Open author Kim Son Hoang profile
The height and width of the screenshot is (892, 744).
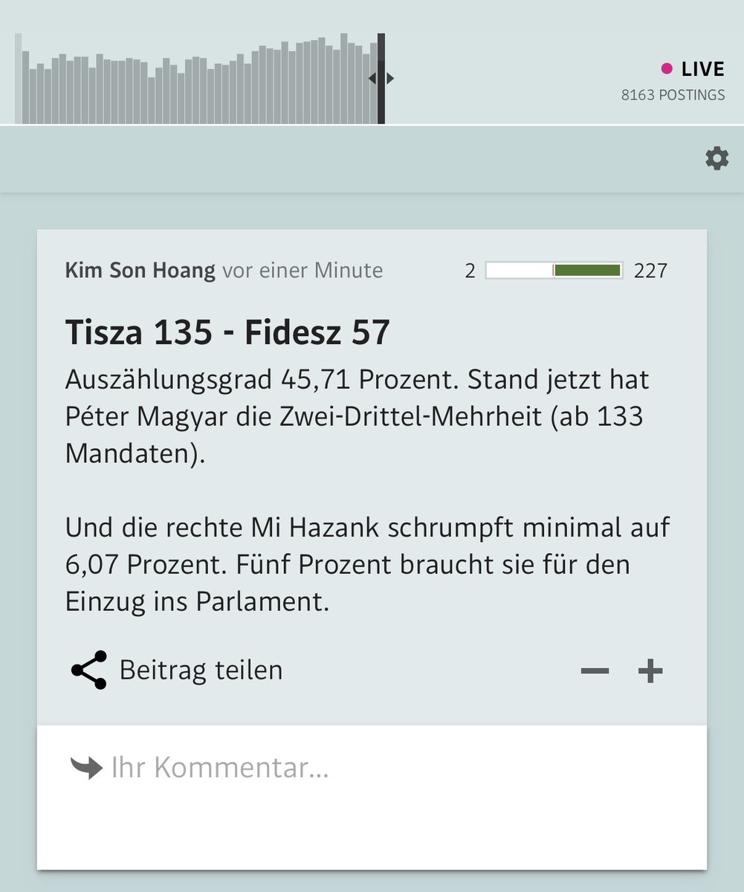pyautogui.click(x=140, y=270)
